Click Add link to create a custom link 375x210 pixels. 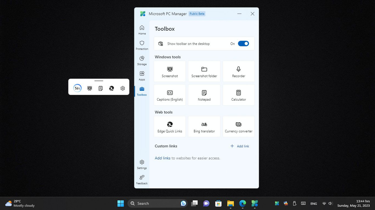(x=240, y=146)
